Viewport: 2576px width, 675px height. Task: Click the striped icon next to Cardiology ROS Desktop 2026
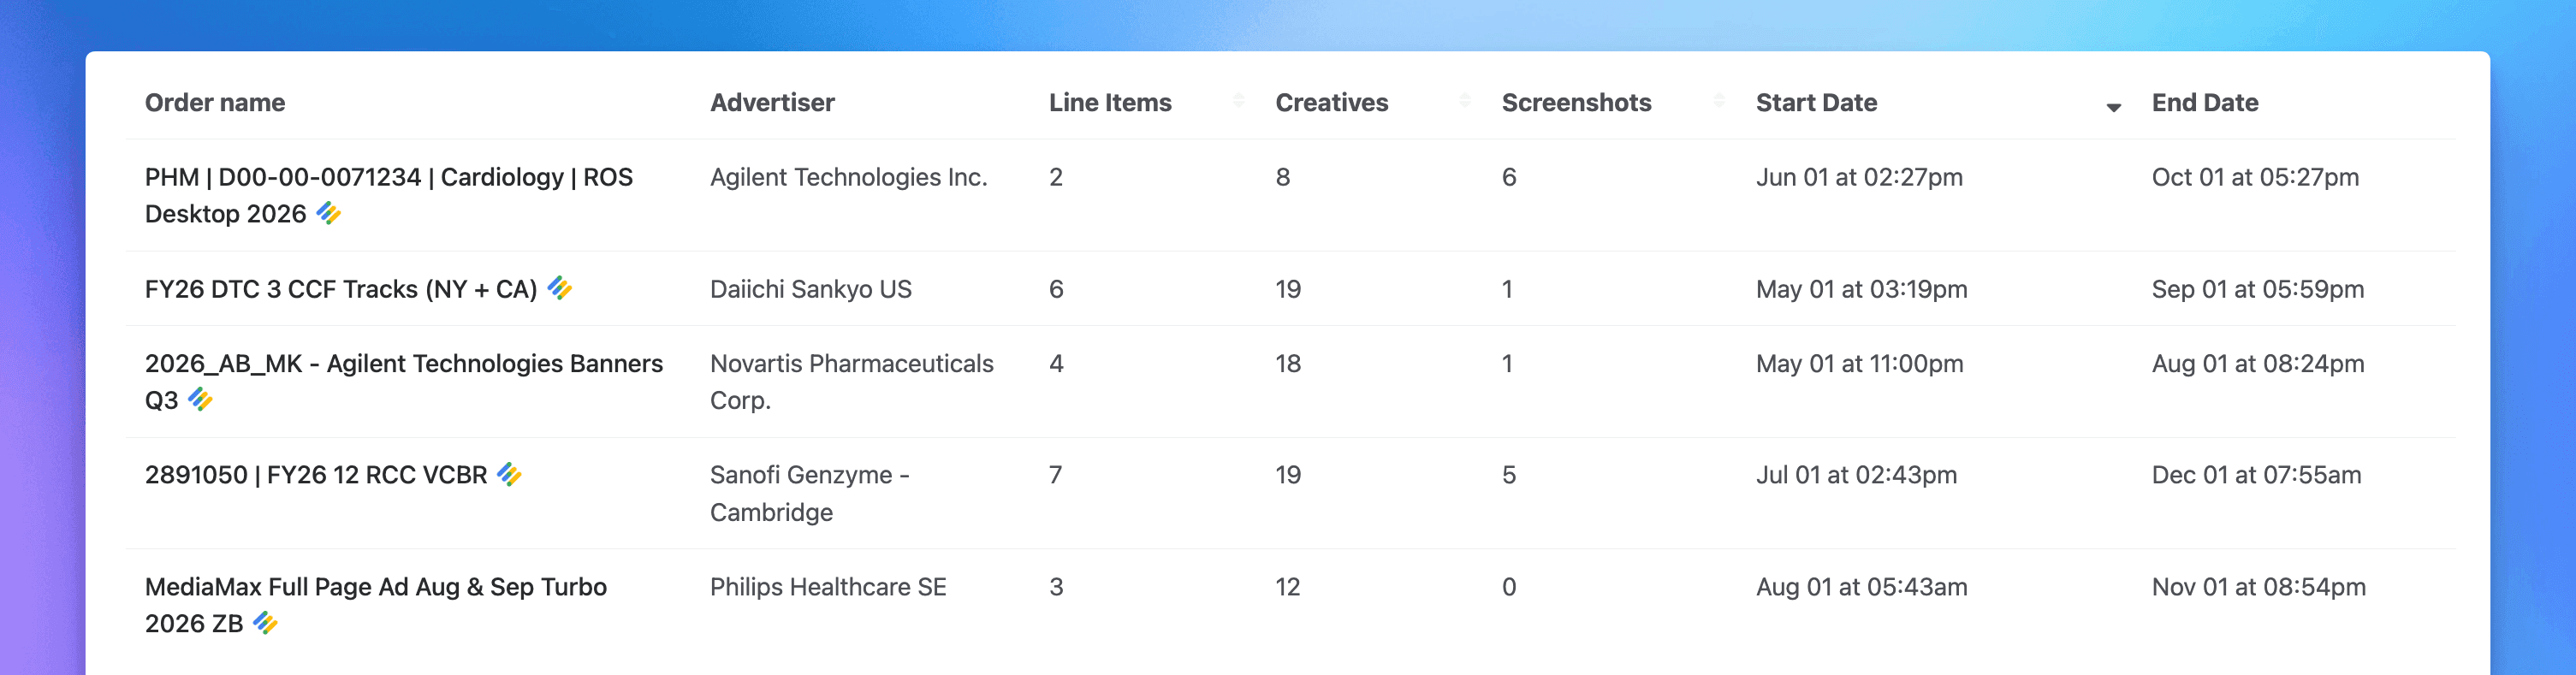(329, 213)
